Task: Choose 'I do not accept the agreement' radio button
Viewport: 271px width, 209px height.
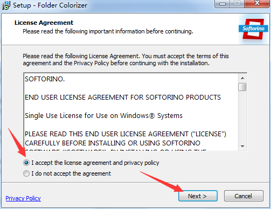Action: 26,173
